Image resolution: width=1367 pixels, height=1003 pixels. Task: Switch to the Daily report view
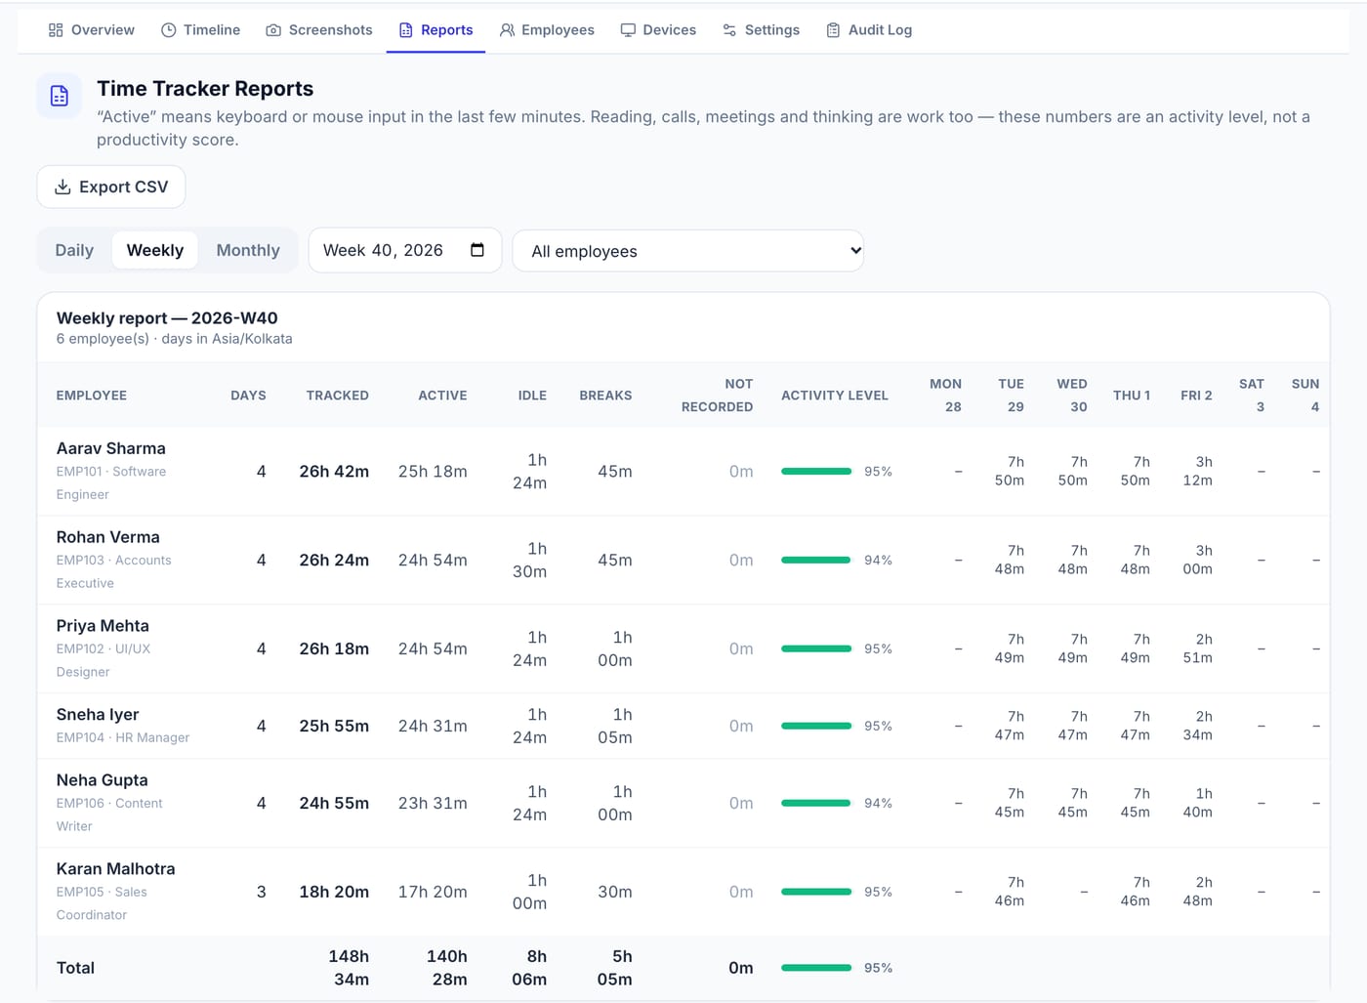[x=74, y=250]
